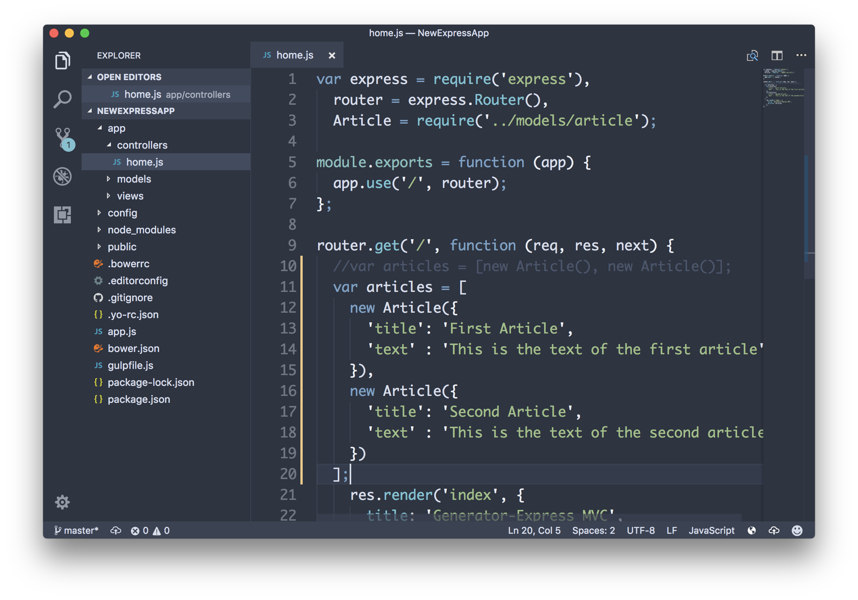Open the .gitignore file

click(x=166, y=297)
